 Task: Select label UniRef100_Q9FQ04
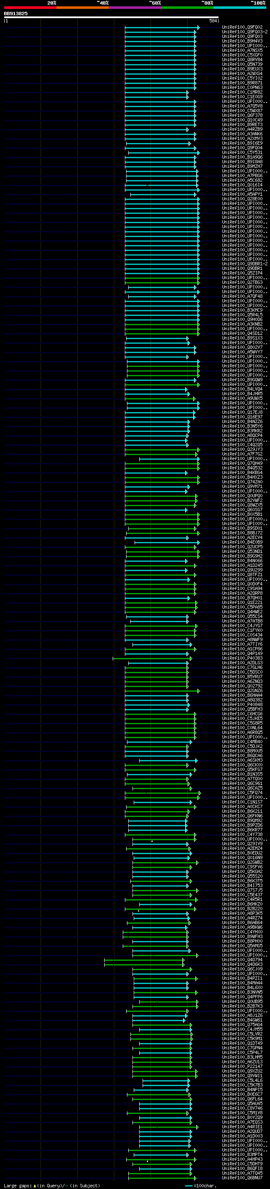click(242, 148)
